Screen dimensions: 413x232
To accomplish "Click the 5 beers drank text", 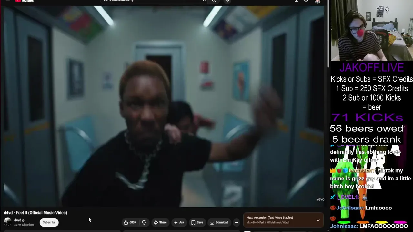I will click(x=367, y=140).
